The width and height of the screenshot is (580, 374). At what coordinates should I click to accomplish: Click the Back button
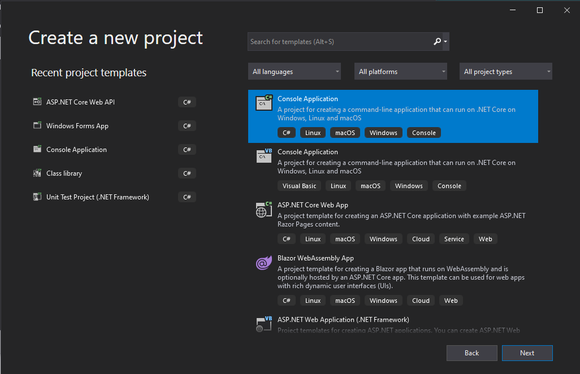point(471,353)
